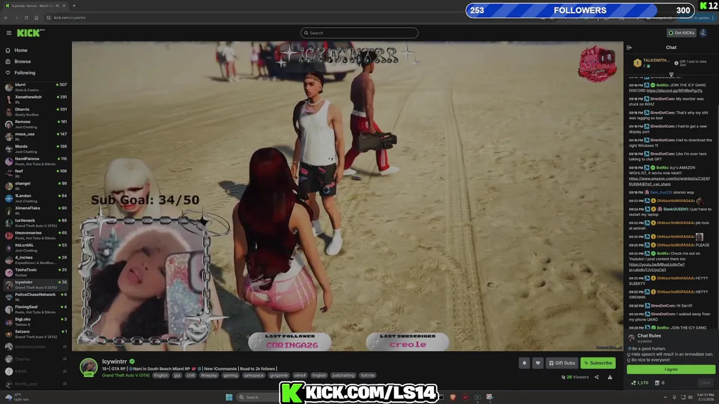Click the 26 Viewers count
Screen dimensions: 719x404
pyautogui.click(x=575, y=377)
